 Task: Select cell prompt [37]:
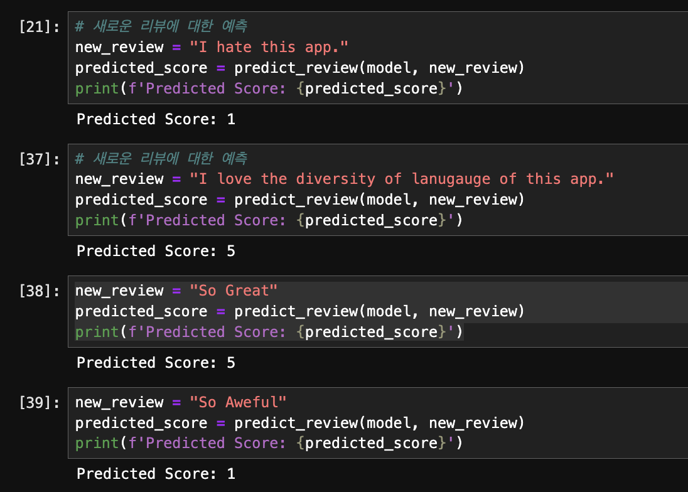[39, 159]
